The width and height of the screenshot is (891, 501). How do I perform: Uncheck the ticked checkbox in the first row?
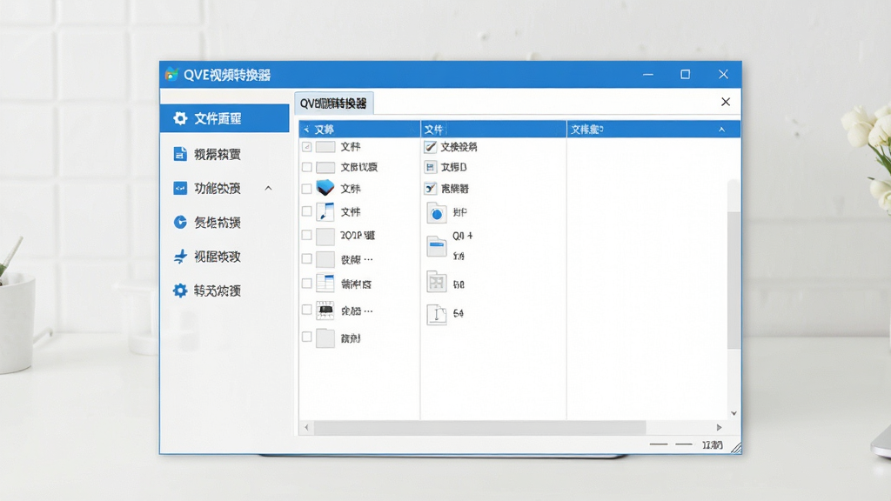(x=307, y=147)
